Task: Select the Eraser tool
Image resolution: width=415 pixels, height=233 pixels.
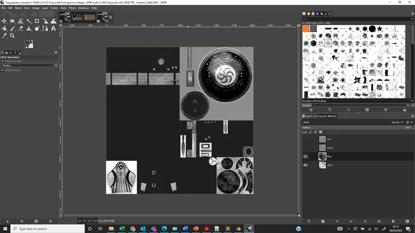Action: point(20,28)
